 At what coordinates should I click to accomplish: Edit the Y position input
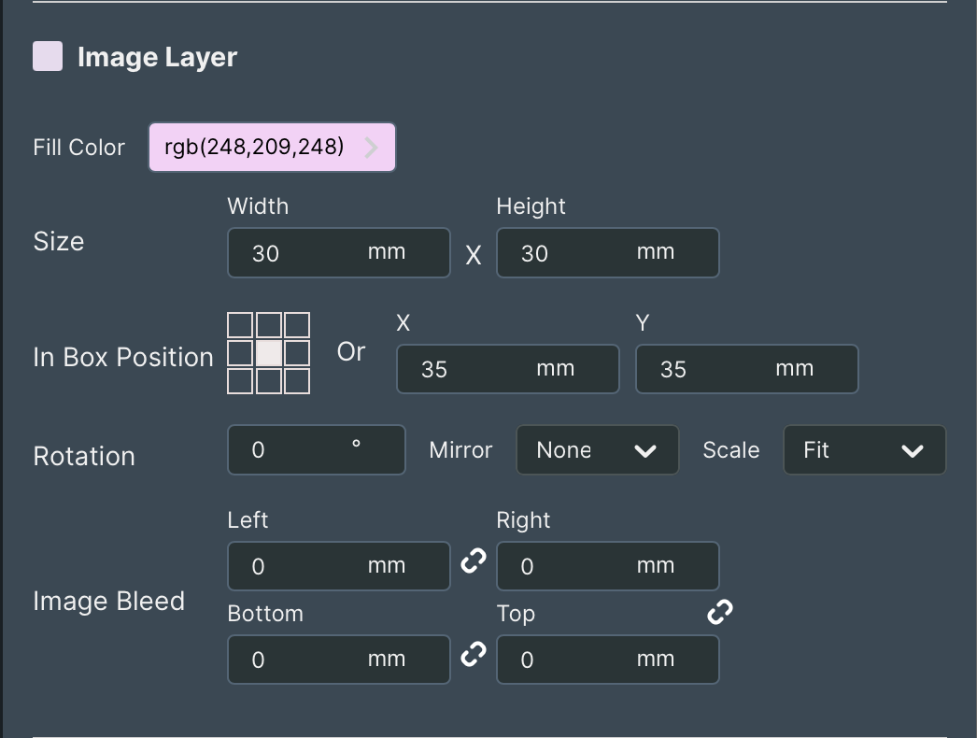pyautogui.click(x=746, y=369)
